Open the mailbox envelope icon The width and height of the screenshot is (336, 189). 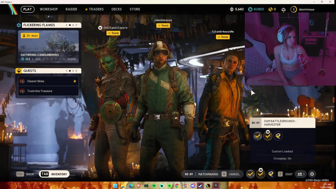tap(283, 9)
